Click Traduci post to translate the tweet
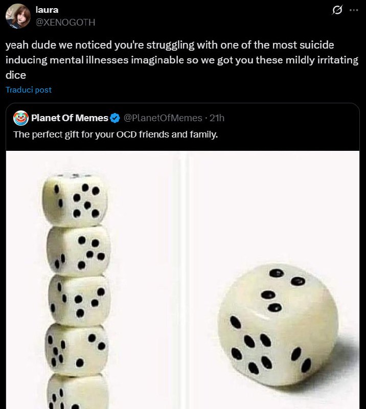This screenshot has width=366, height=409. (x=28, y=89)
